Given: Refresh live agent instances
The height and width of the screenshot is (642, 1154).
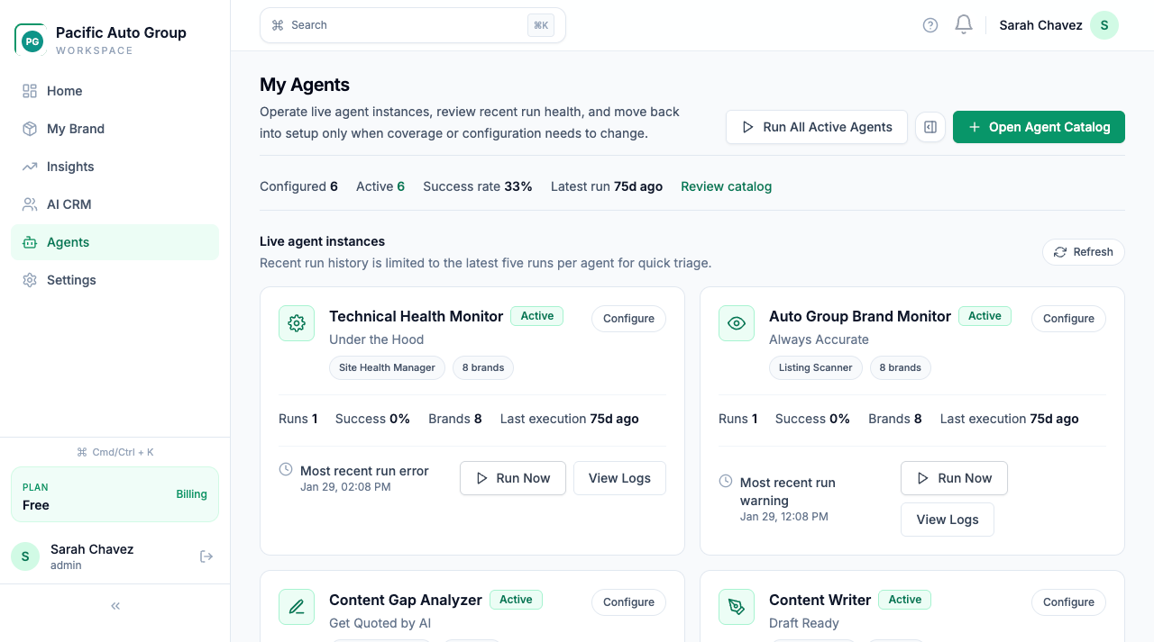Looking at the screenshot, I should 1084,252.
